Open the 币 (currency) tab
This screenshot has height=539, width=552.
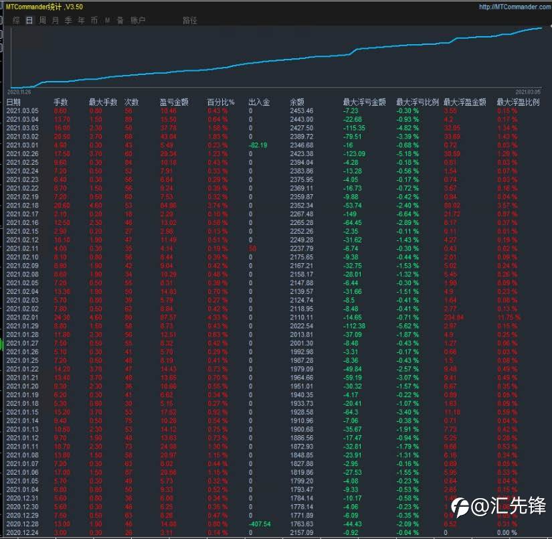94,20
